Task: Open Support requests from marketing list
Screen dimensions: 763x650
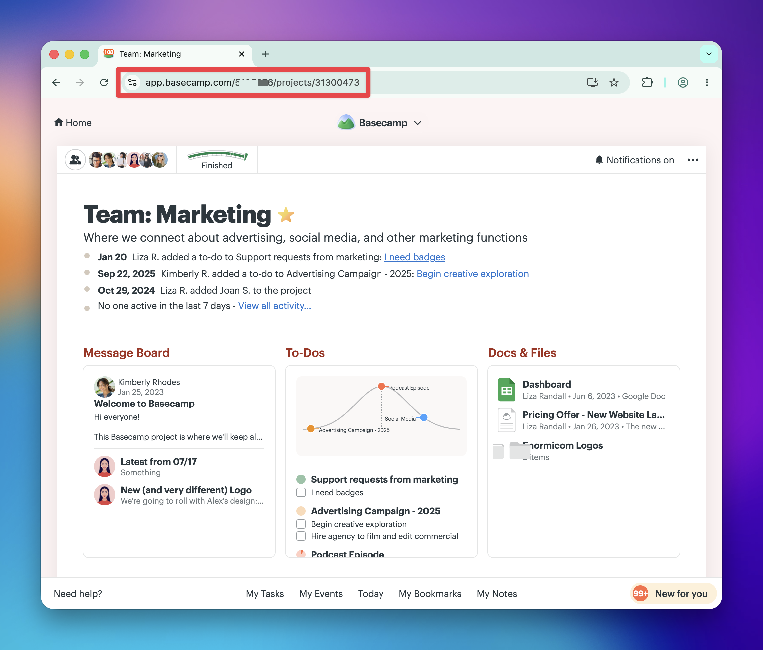Action: point(384,479)
